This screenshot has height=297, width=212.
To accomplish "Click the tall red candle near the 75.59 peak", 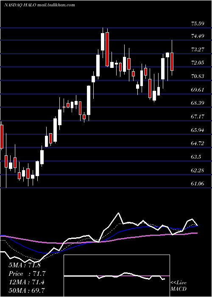I will click(x=107, y=49).
